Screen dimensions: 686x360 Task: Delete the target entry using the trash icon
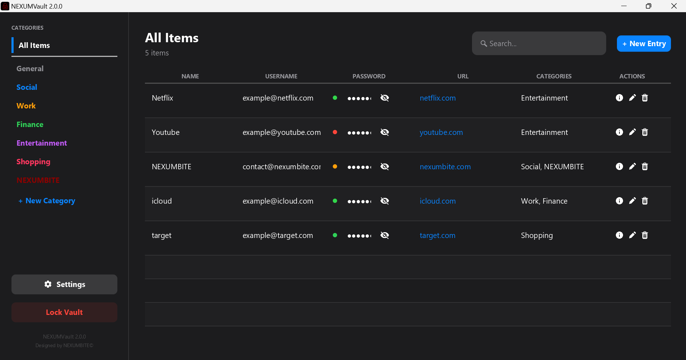pos(645,235)
